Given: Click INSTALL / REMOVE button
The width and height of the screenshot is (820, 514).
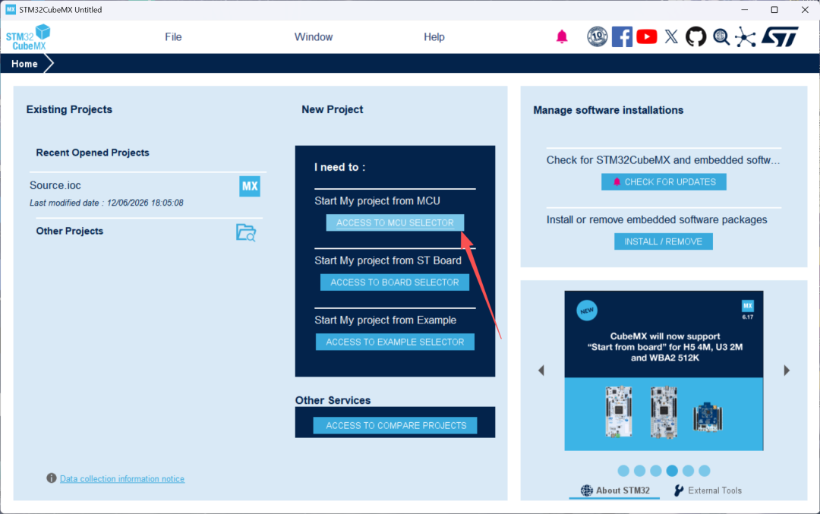Looking at the screenshot, I should [663, 241].
